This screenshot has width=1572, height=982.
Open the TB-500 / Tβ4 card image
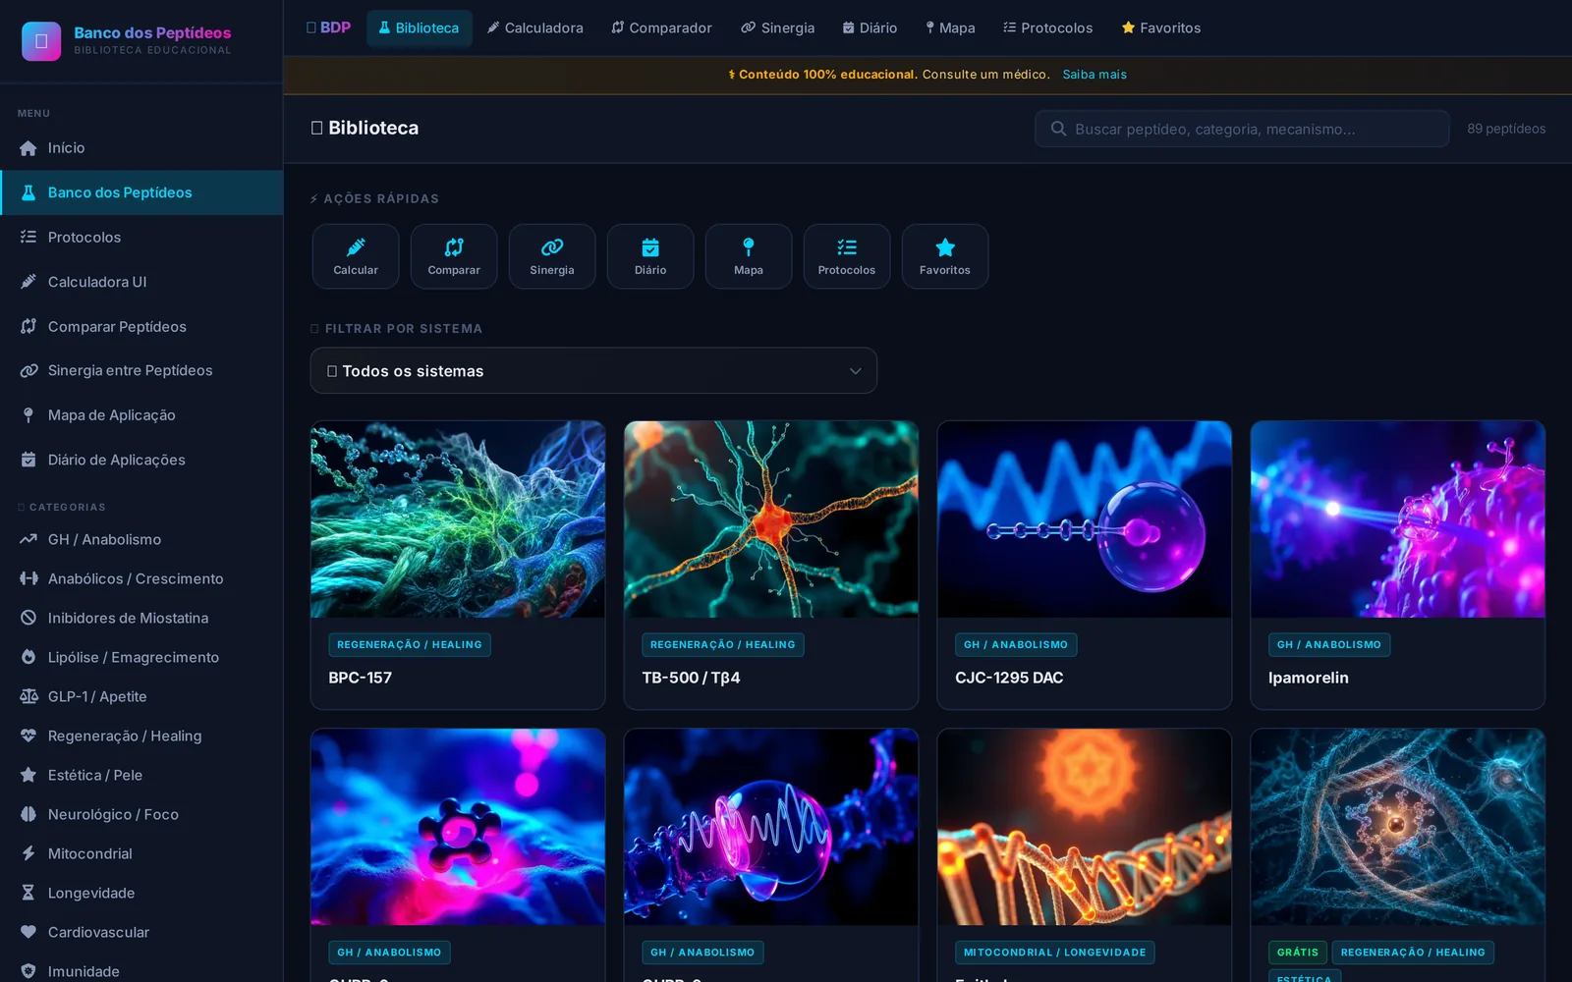(x=771, y=519)
